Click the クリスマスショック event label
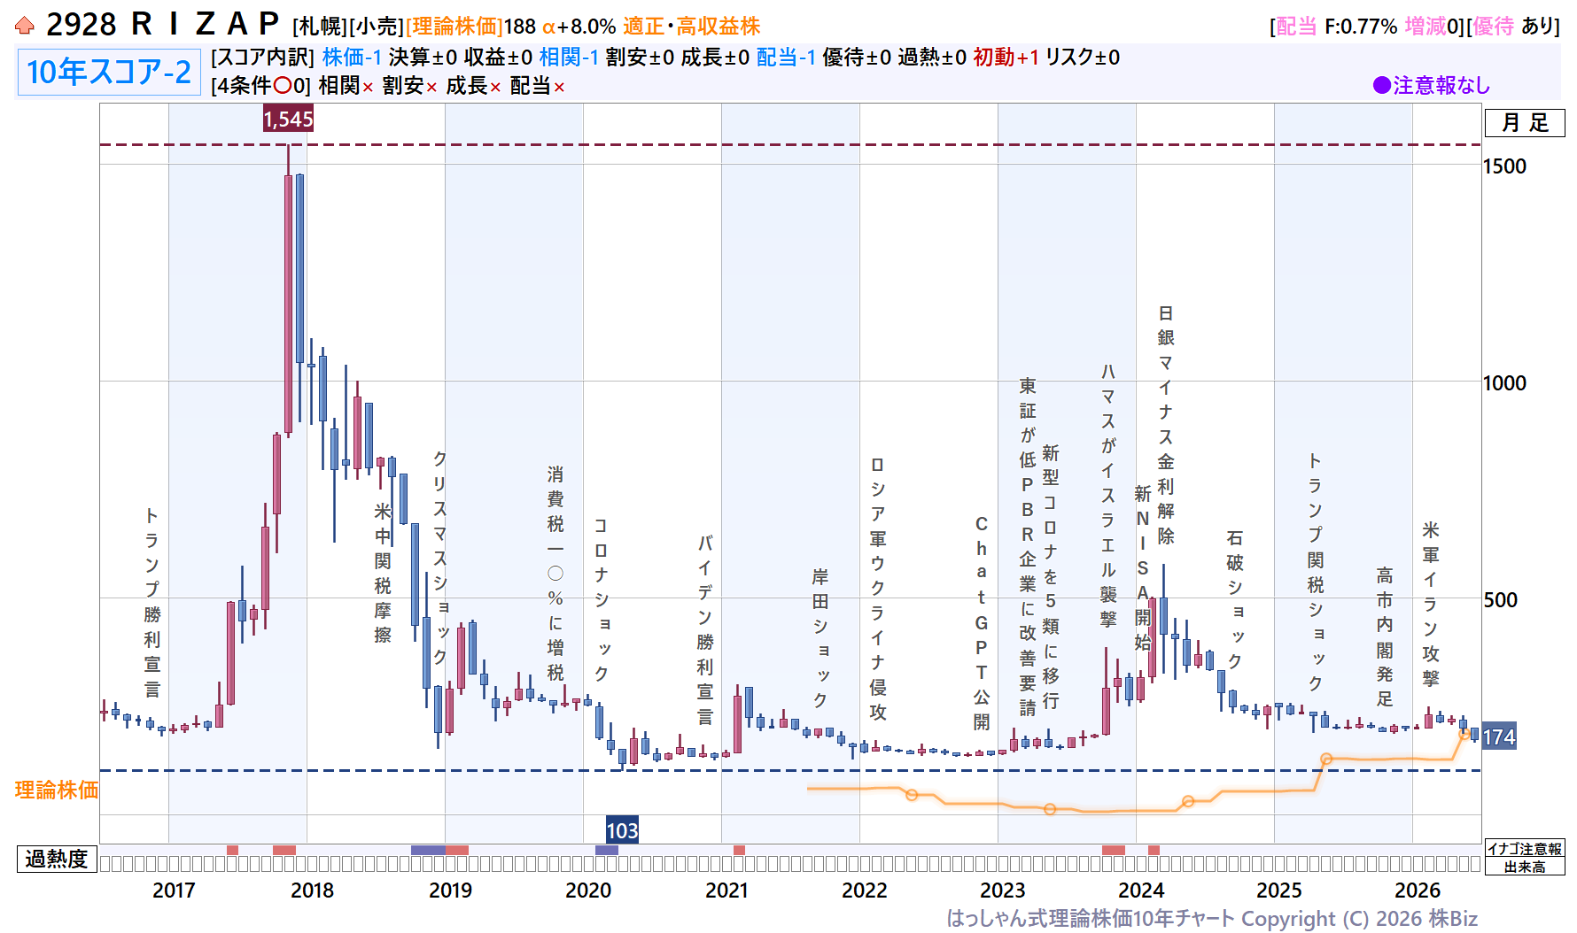1577x933 pixels. 439,558
